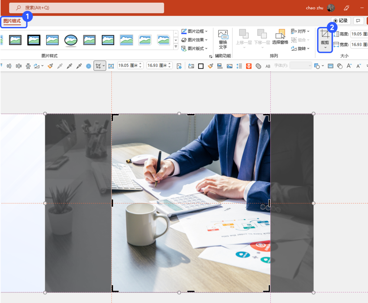
Task: Open the Rotate (旋转) dropdown menu
Action: point(300,48)
